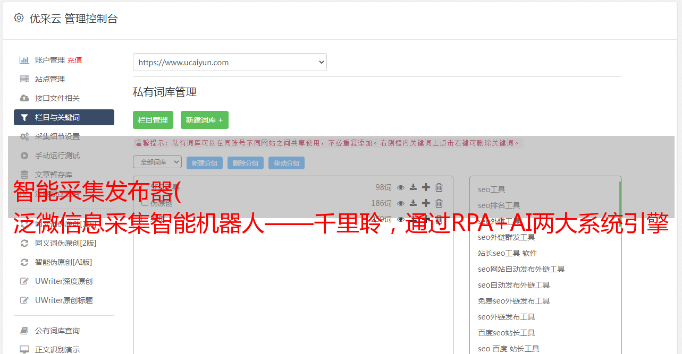The height and width of the screenshot is (354, 682).
Task: Select keyword 'seo外链群发工具'
Action: click(x=507, y=237)
